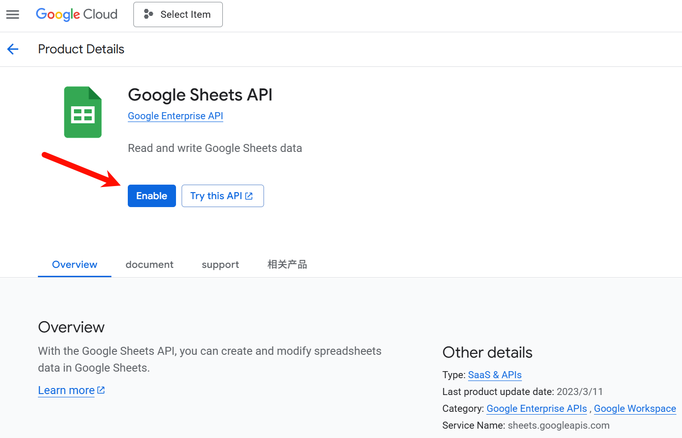Image resolution: width=682 pixels, height=438 pixels.
Task: Click the Try this API button
Action: coord(223,196)
